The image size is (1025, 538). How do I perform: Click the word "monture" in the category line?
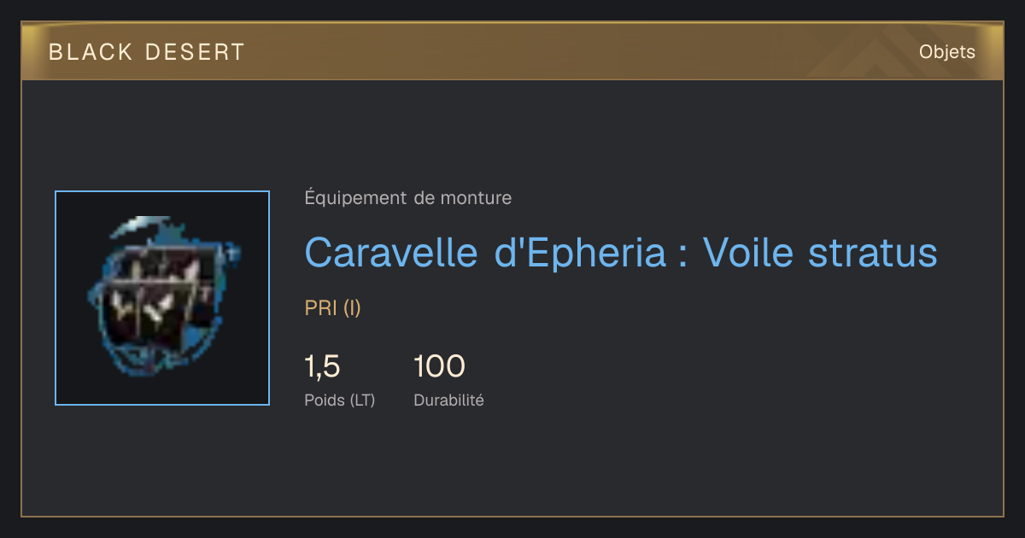coord(476,198)
